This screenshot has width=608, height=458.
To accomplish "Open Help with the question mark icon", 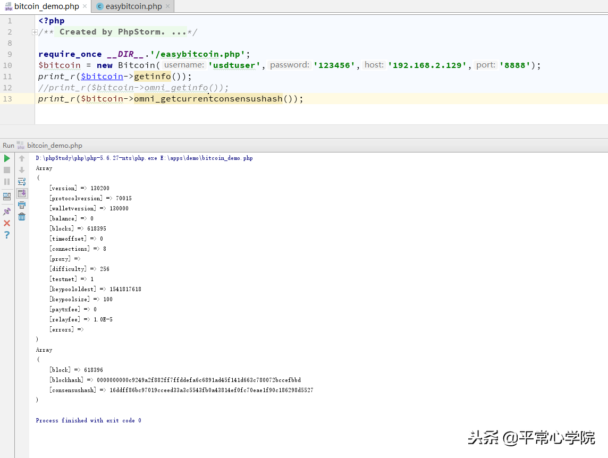I will pos(7,235).
